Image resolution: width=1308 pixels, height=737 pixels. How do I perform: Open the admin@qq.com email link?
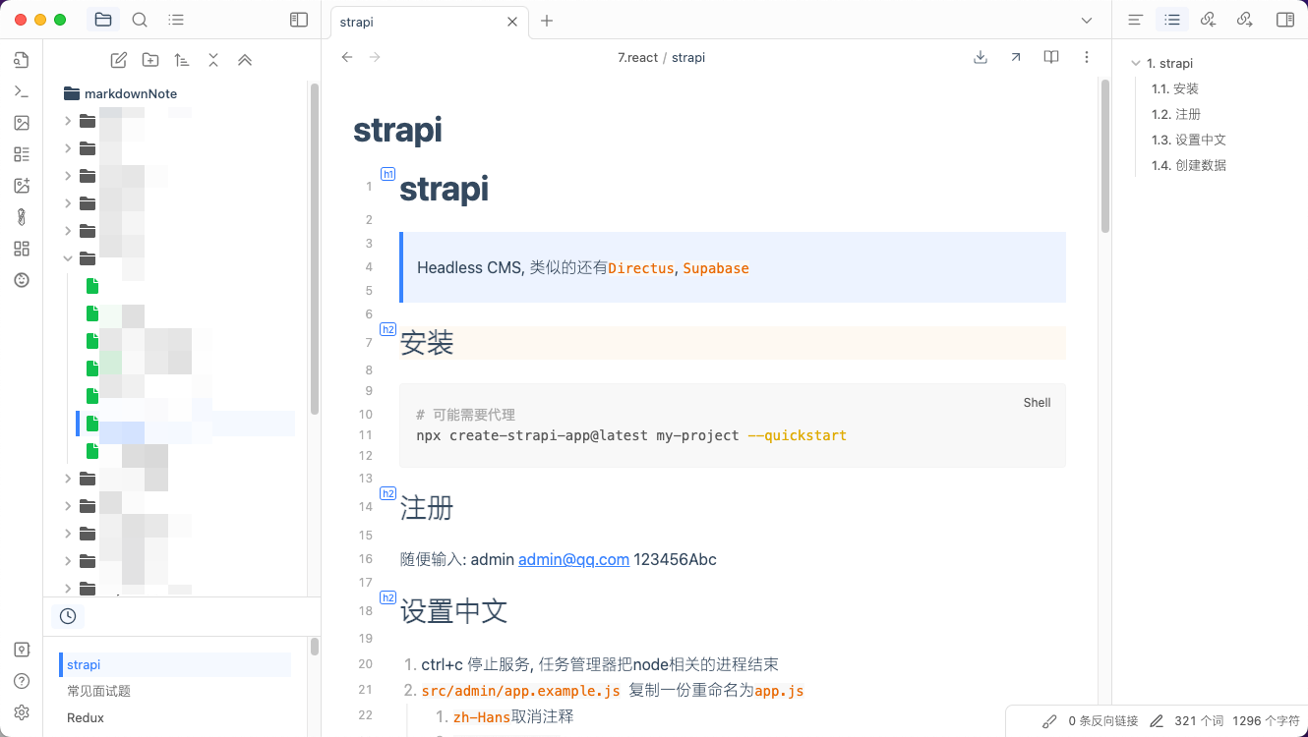click(573, 559)
